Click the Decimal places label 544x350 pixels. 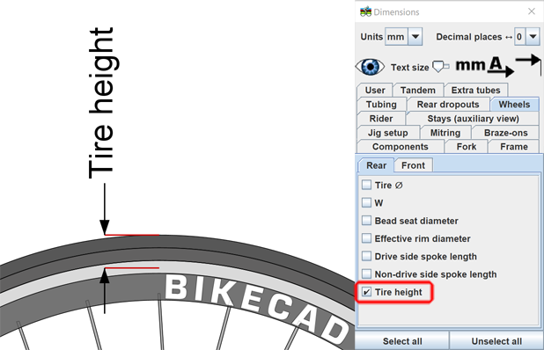tap(468, 37)
